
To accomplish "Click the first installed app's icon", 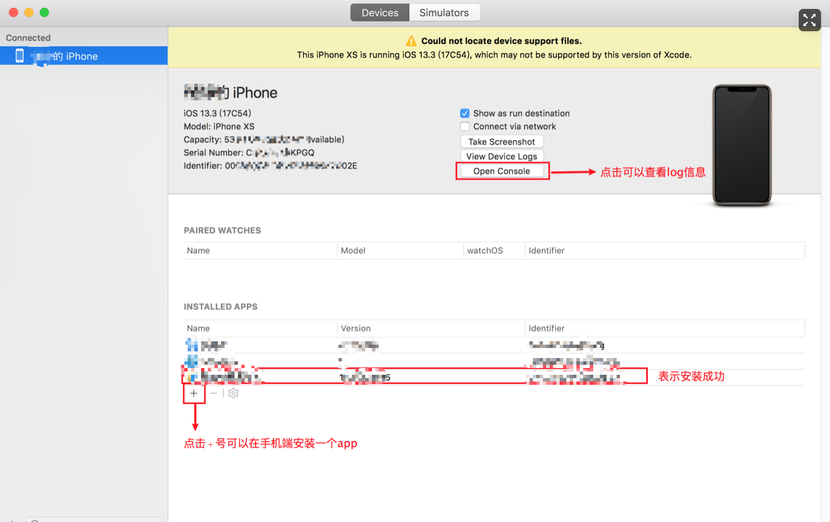I will 192,345.
